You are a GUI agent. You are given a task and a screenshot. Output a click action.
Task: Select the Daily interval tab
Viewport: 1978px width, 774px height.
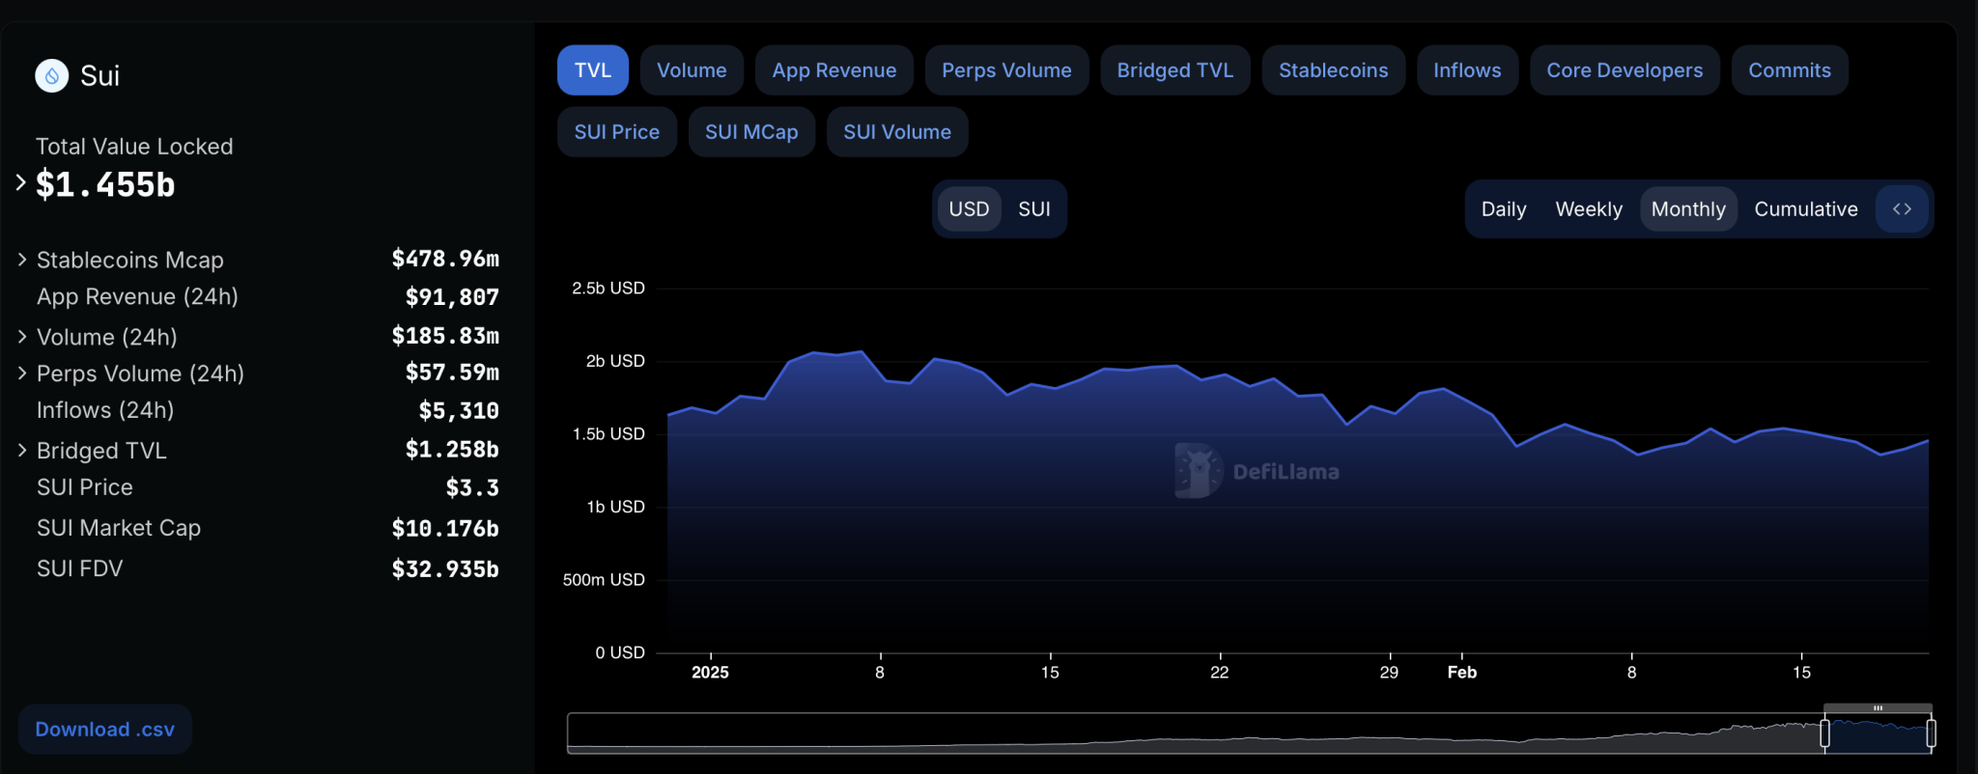[x=1504, y=208]
